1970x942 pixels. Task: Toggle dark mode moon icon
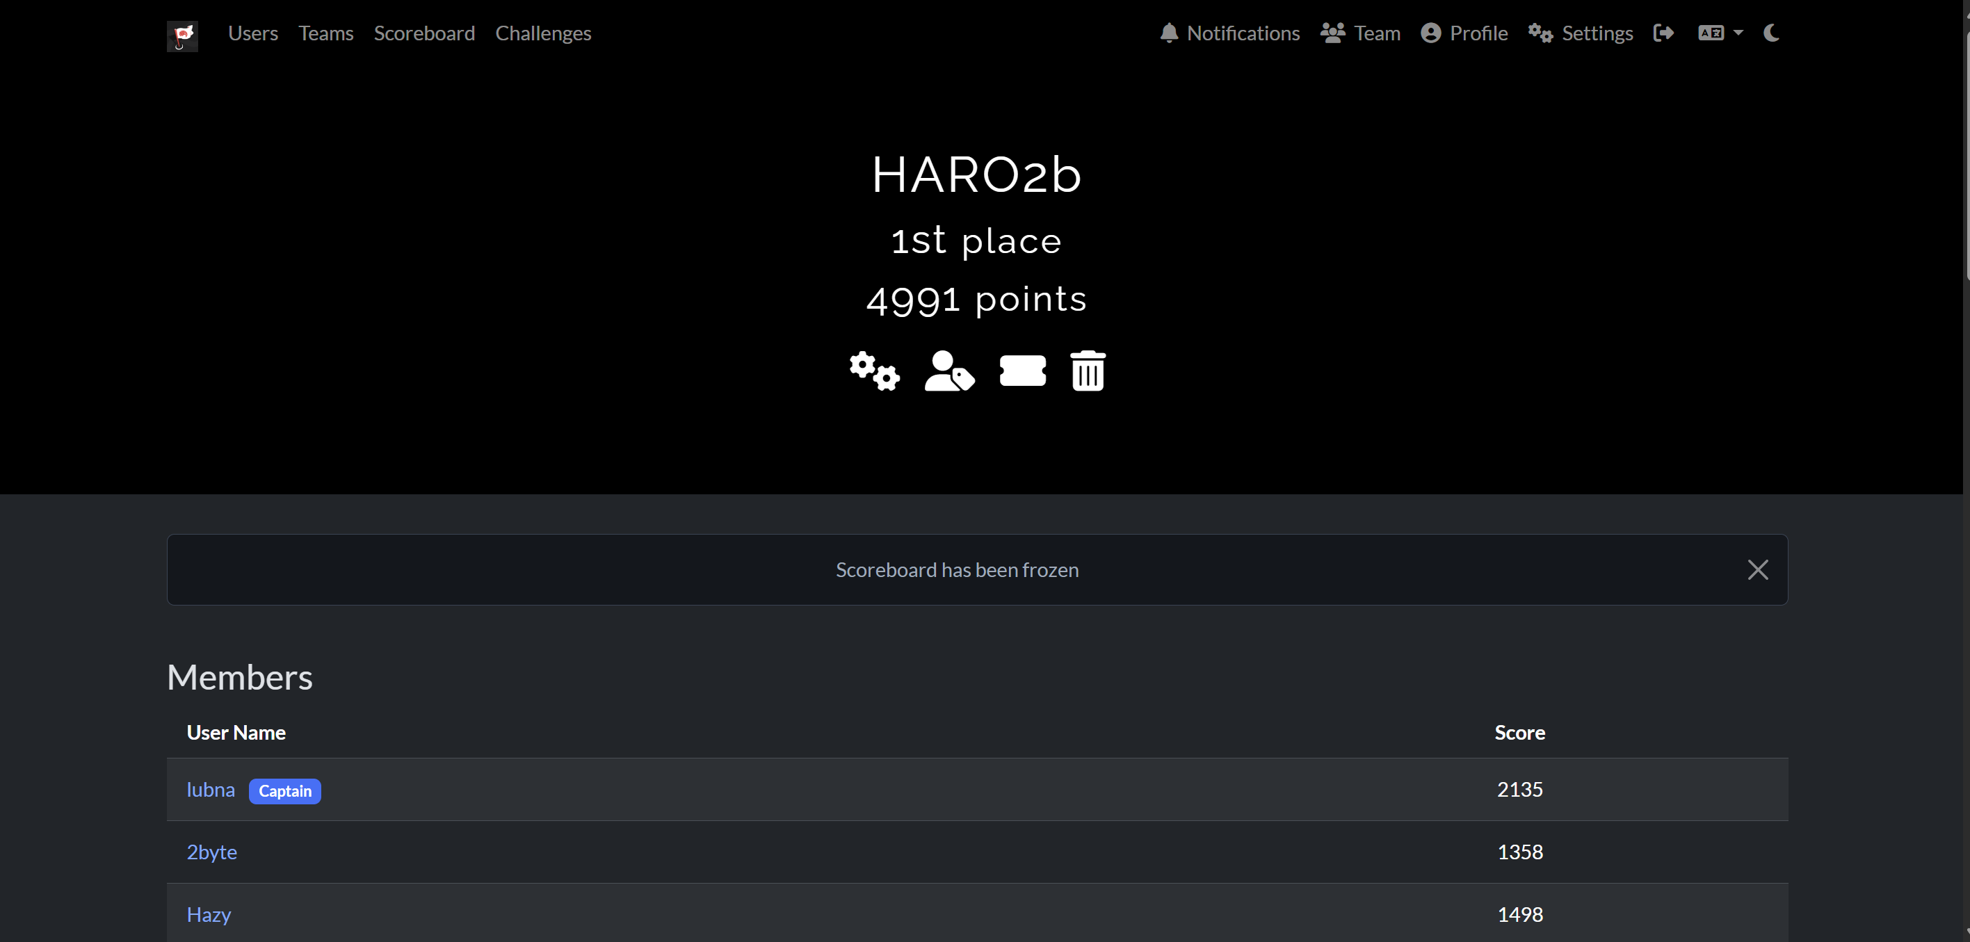(1771, 33)
